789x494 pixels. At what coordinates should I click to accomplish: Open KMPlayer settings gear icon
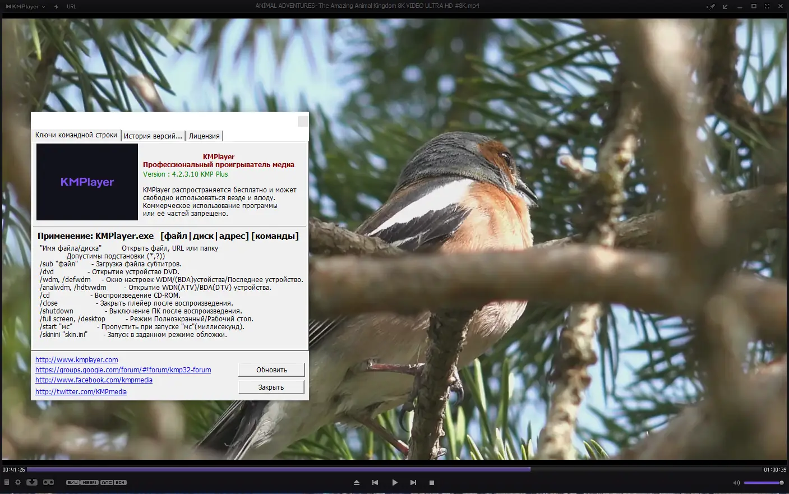[x=18, y=482]
